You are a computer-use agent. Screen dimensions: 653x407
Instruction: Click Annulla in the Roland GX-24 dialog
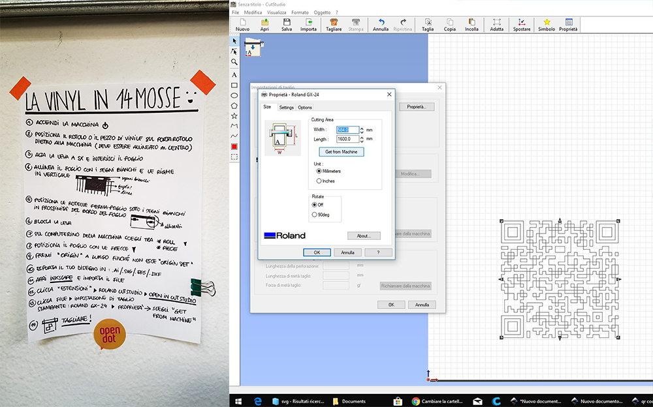click(347, 252)
